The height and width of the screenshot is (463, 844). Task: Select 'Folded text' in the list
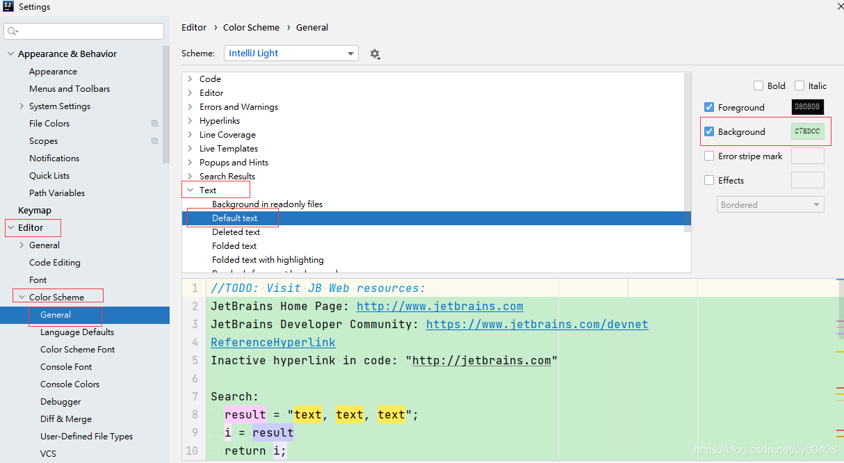click(234, 245)
